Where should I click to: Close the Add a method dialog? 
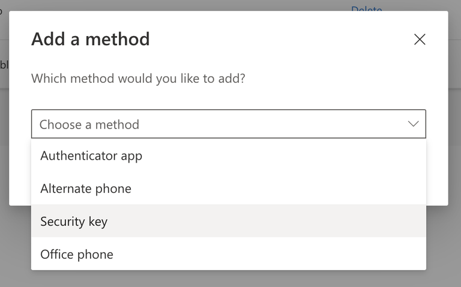click(420, 40)
